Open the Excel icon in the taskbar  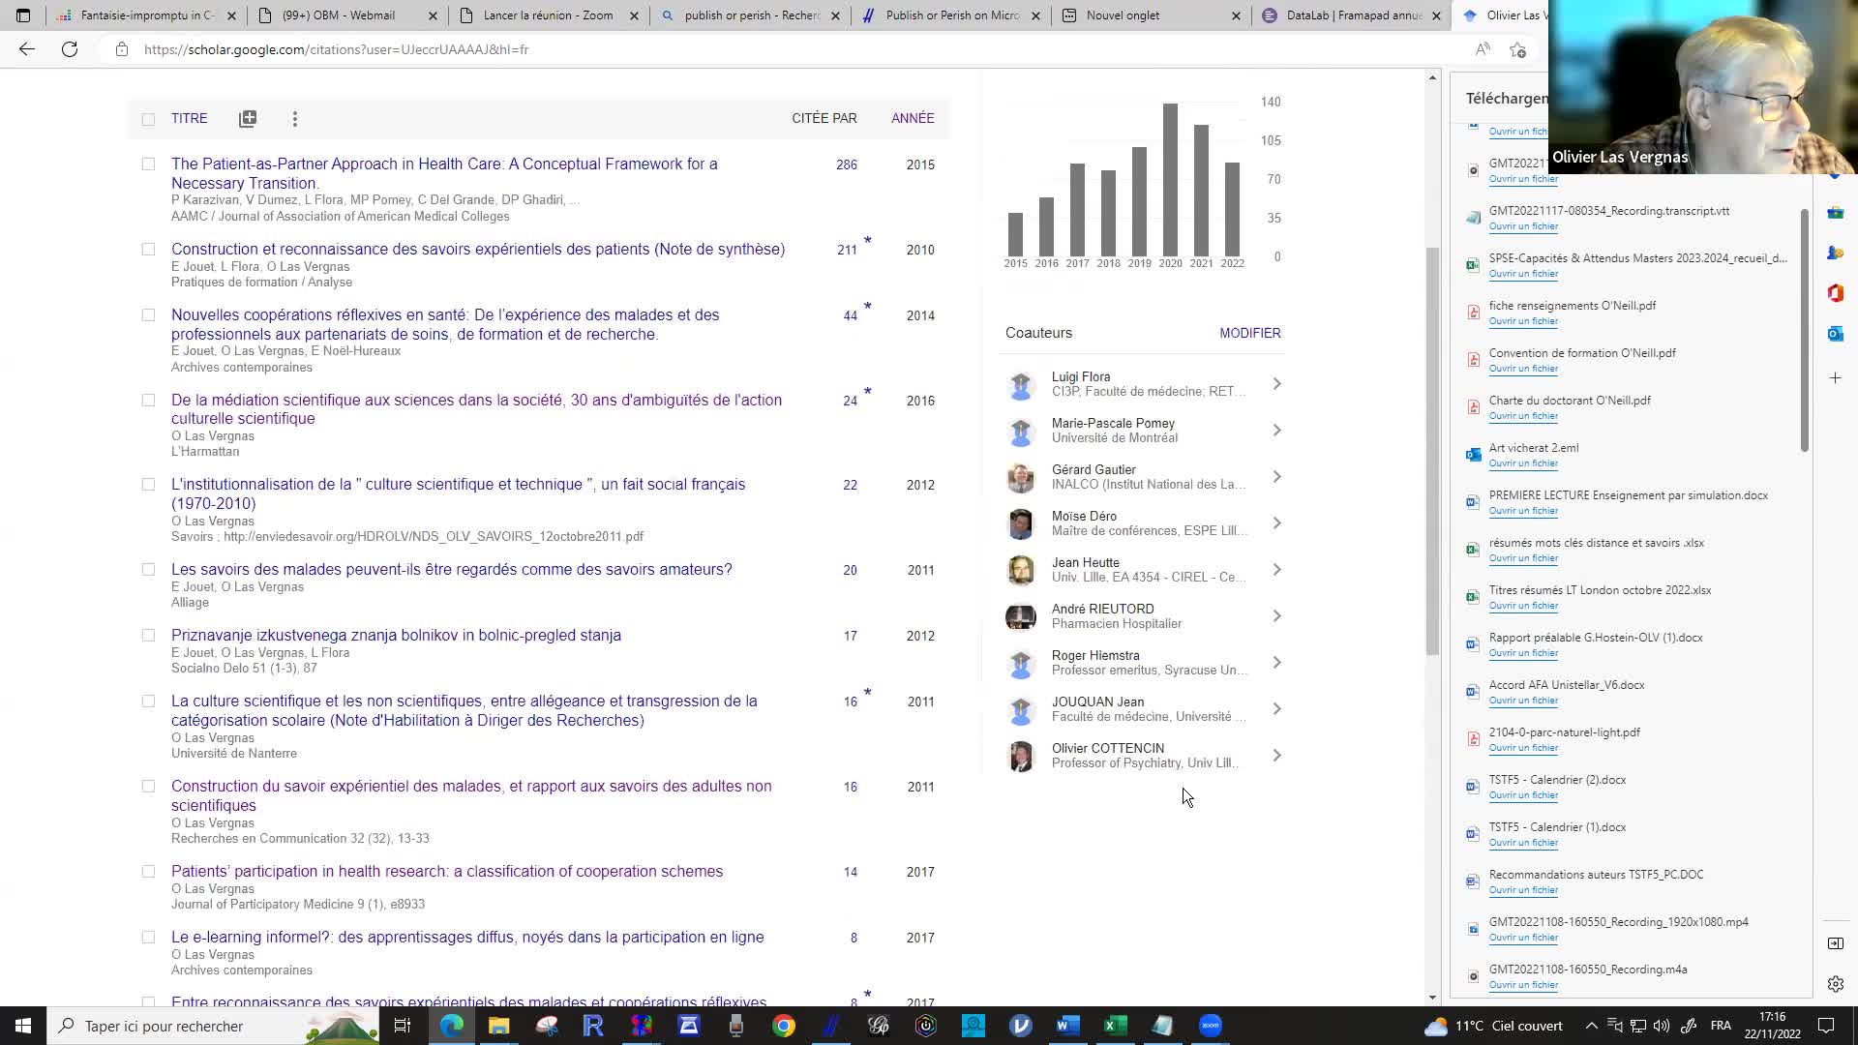(x=1115, y=1026)
